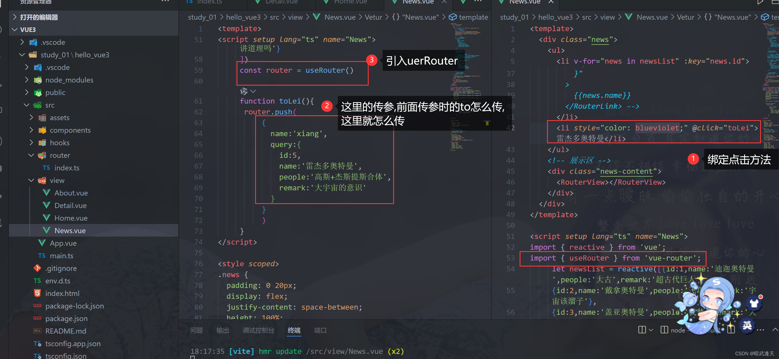Click template in left breadcrumb
The height and width of the screenshot is (359, 779).
(473, 17)
